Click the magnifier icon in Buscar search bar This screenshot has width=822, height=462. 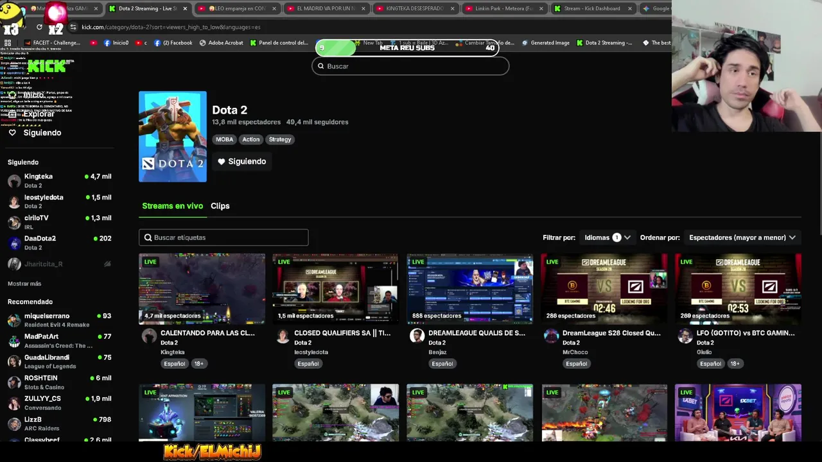321,66
